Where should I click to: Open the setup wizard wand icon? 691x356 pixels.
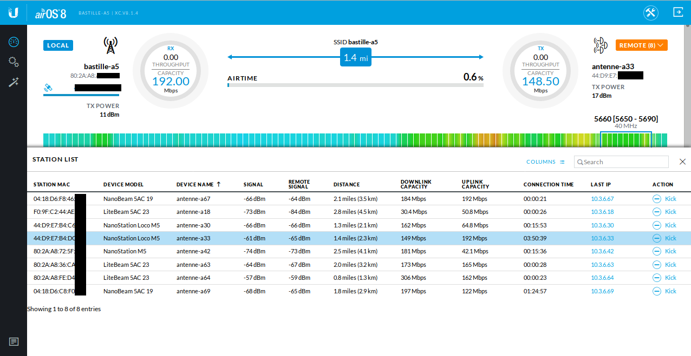pyautogui.click(x=14, y=83)
